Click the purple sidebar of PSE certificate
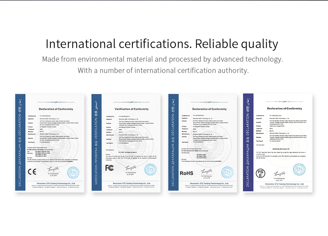 (x=248, y=142)
